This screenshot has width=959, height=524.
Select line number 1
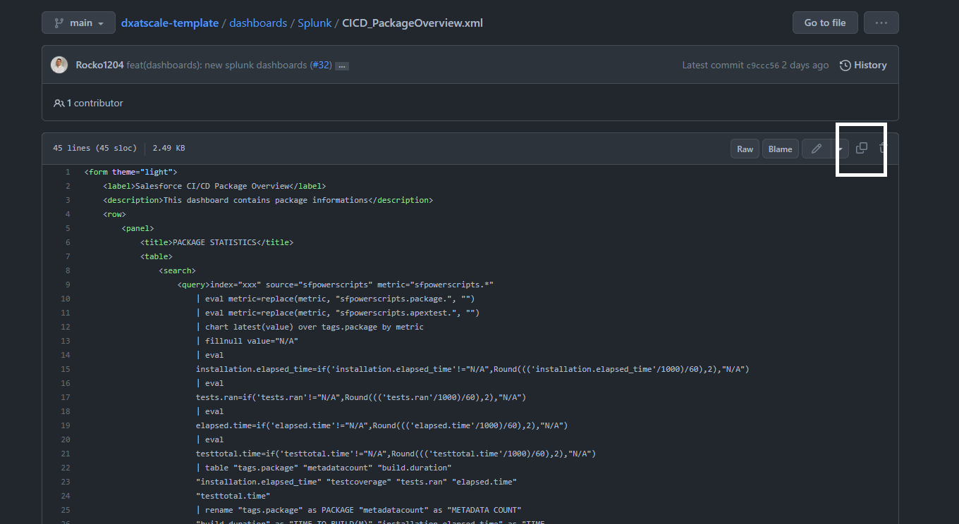tap(68, 172)
